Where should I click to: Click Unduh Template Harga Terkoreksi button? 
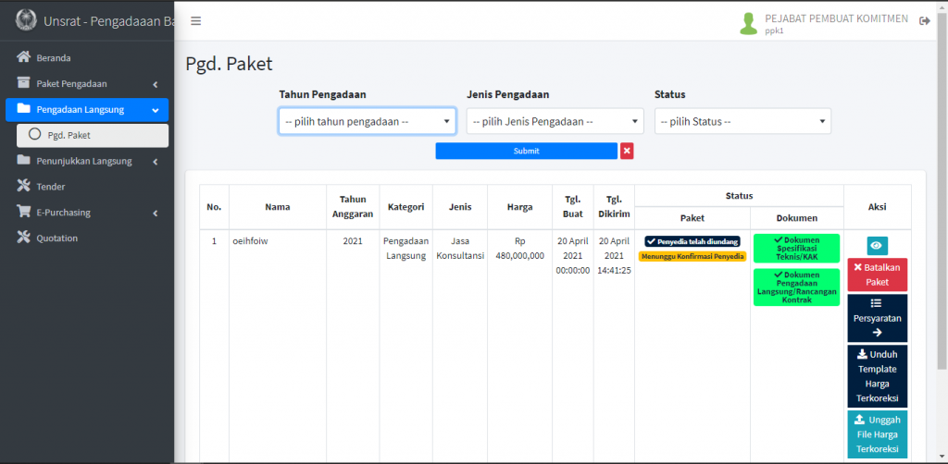pyautogui.click(x=877, y=376)
